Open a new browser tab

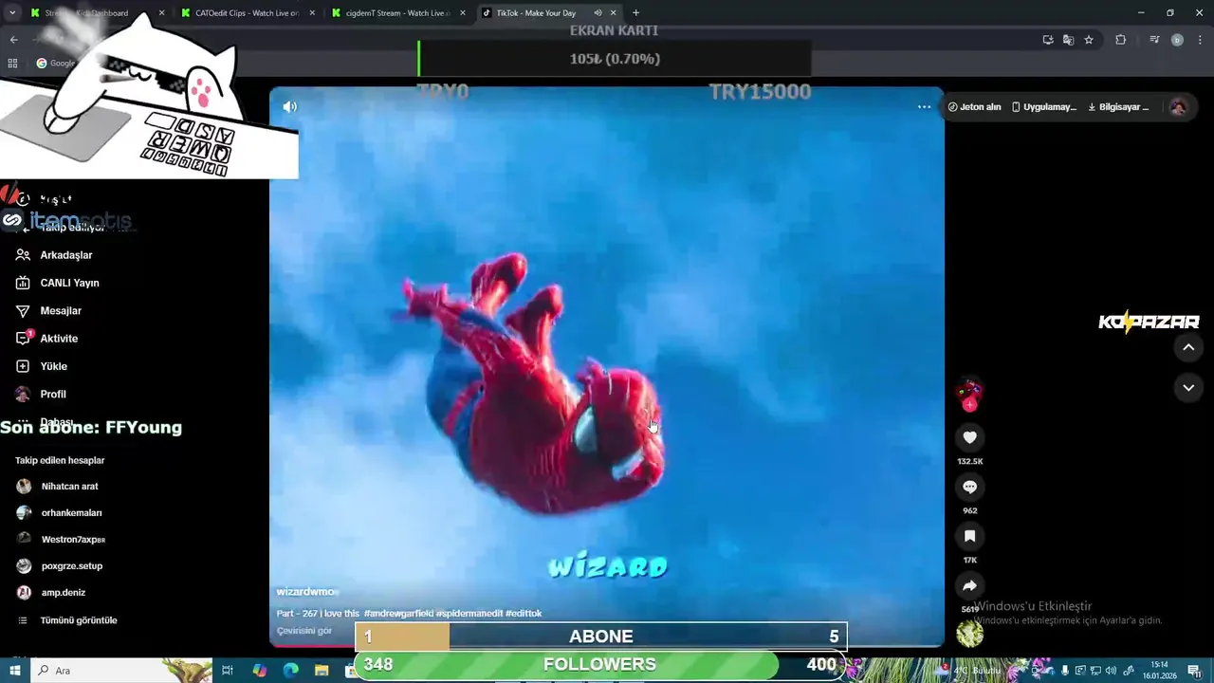click(x=635, y=13)
